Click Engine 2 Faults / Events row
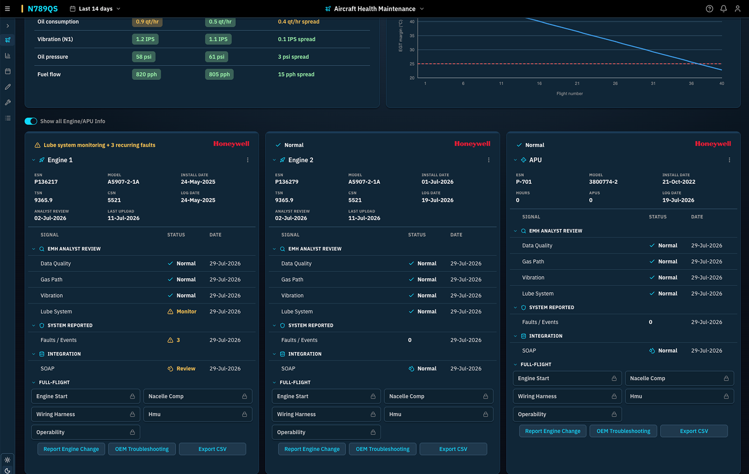 point(382,340)
